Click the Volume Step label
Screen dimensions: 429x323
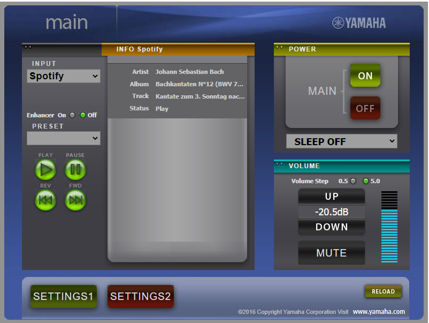[310, 181]
